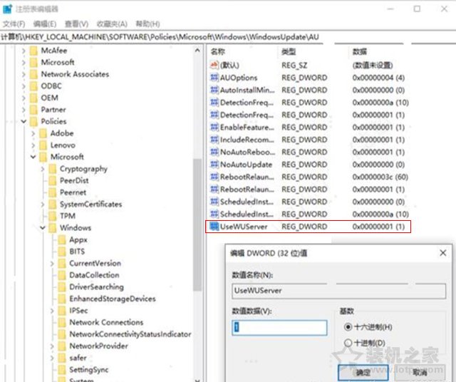Select the Peernet tree item
Viewport: 456px width, 382px height.
[73, 192]
